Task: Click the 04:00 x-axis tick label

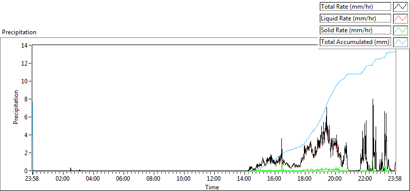Action: (x=93, y=179)
